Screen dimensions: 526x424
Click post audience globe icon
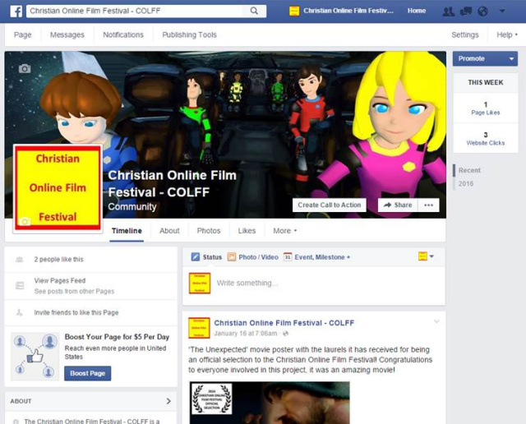click(286, 334)
